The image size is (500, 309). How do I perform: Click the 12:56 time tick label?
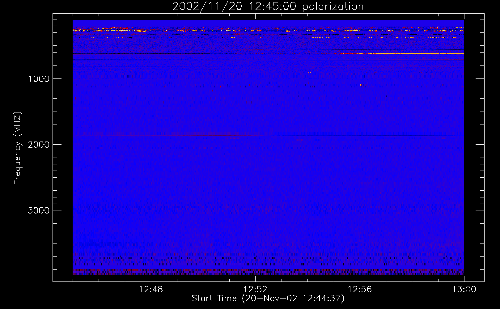[360, 290]
